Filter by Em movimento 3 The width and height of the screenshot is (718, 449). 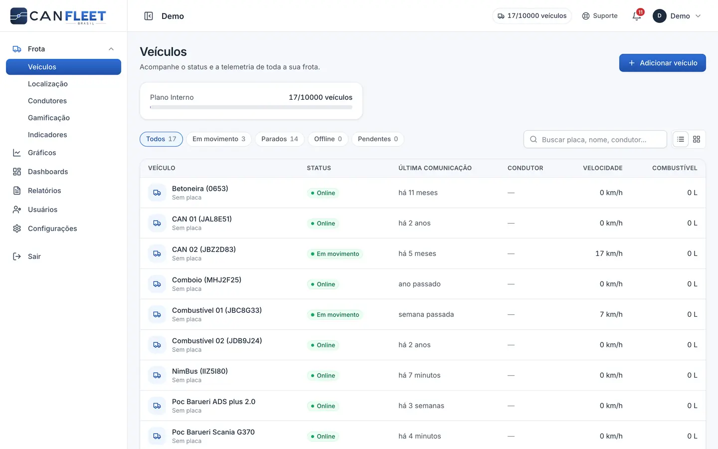point(219,139)
